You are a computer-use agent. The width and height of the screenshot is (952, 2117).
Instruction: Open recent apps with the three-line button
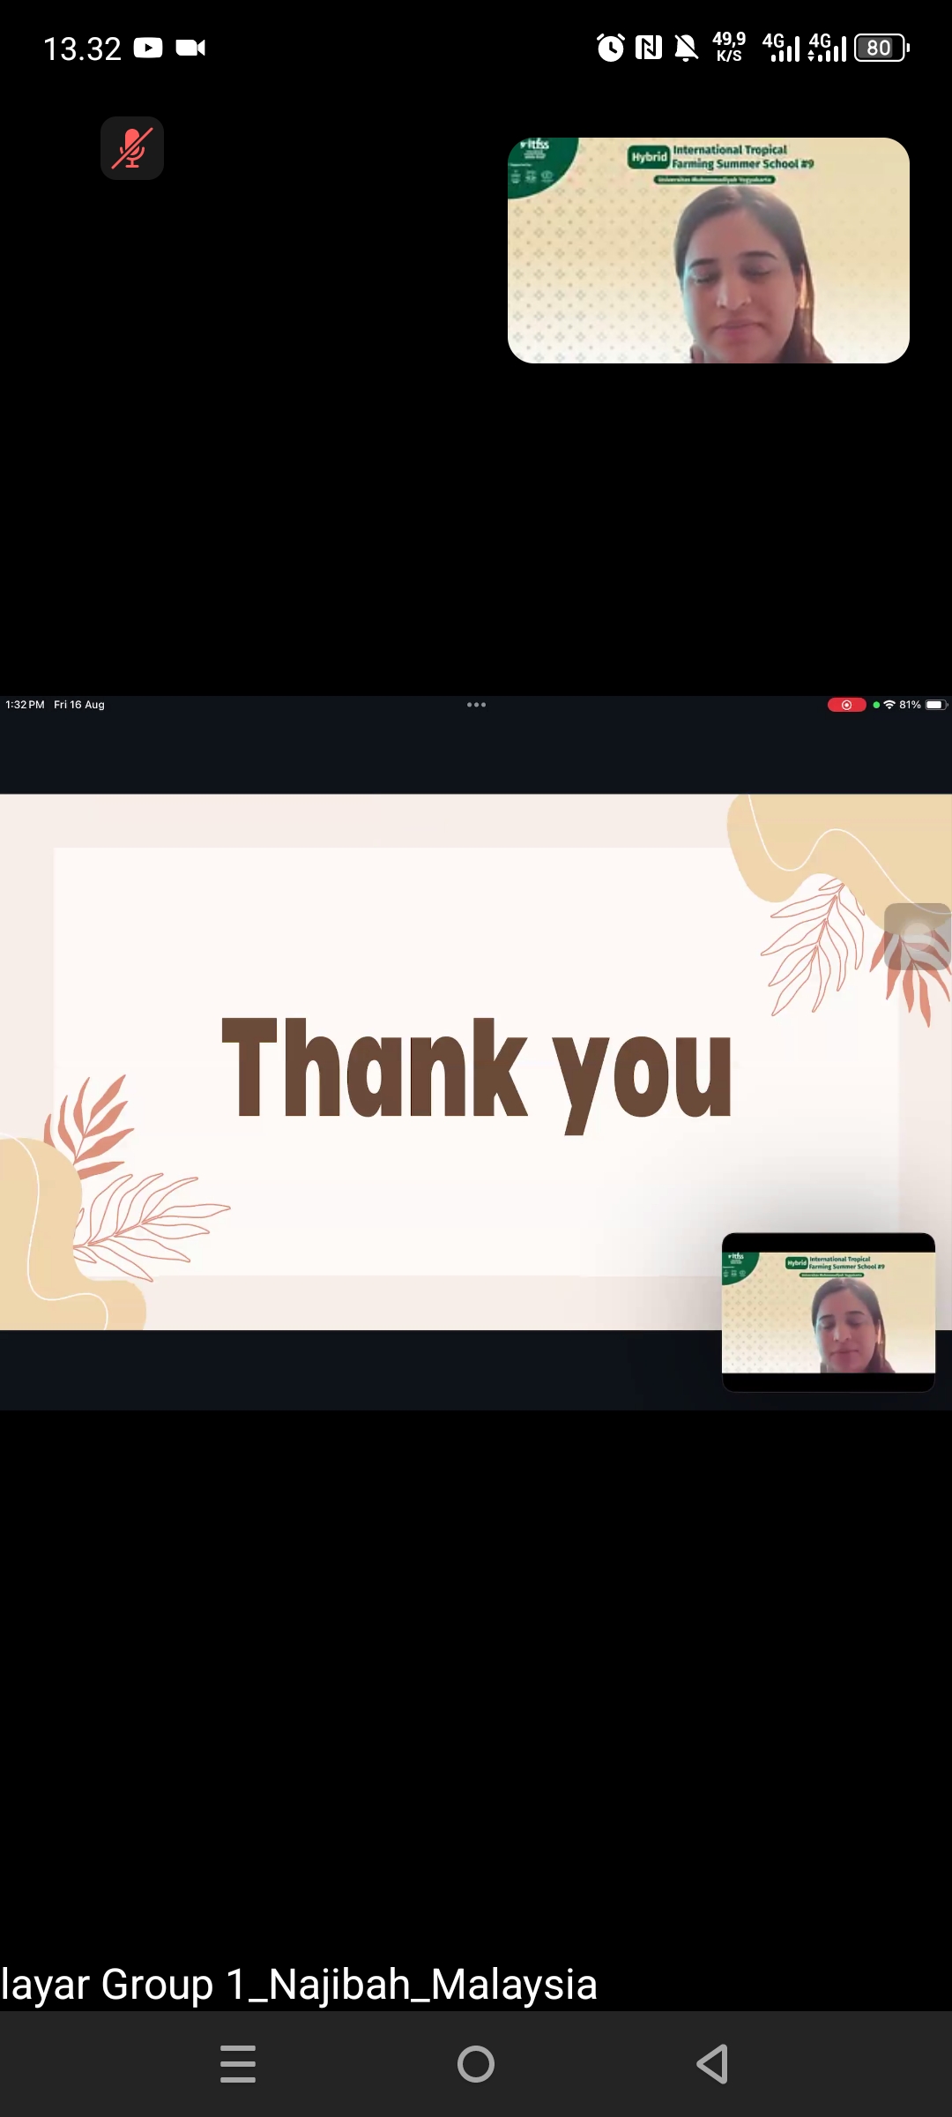click(238, 2064)
